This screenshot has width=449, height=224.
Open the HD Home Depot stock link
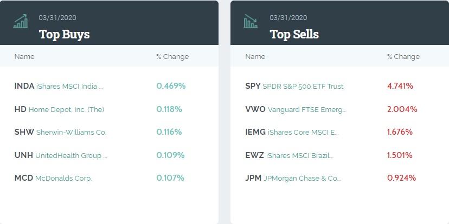pos(59,109)
